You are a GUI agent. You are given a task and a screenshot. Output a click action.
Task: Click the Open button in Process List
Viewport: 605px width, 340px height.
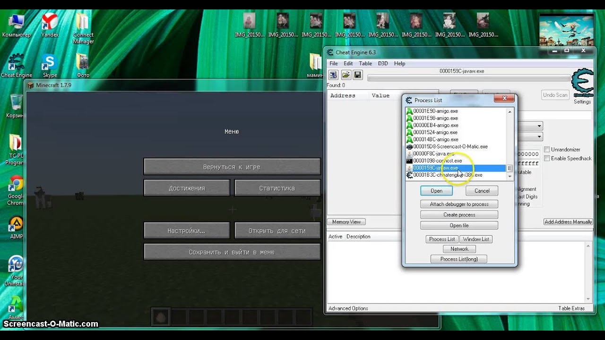coord(436,191)
